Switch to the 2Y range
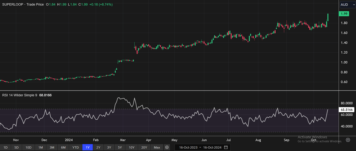This screenshot has width=356, height=151. [98, 147]
